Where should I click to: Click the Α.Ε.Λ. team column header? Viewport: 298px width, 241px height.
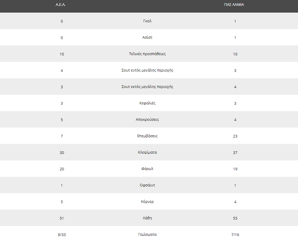pyautogui.click(x=60, y=5)
